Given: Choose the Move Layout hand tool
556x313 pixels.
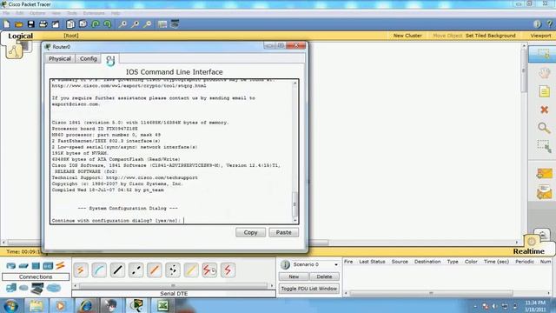Looking at the screenshot, I should 545,73.
